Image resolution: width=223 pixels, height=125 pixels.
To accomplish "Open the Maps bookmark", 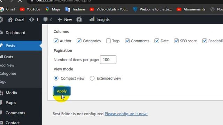I will pyautogui.click(x=53, y=9).
